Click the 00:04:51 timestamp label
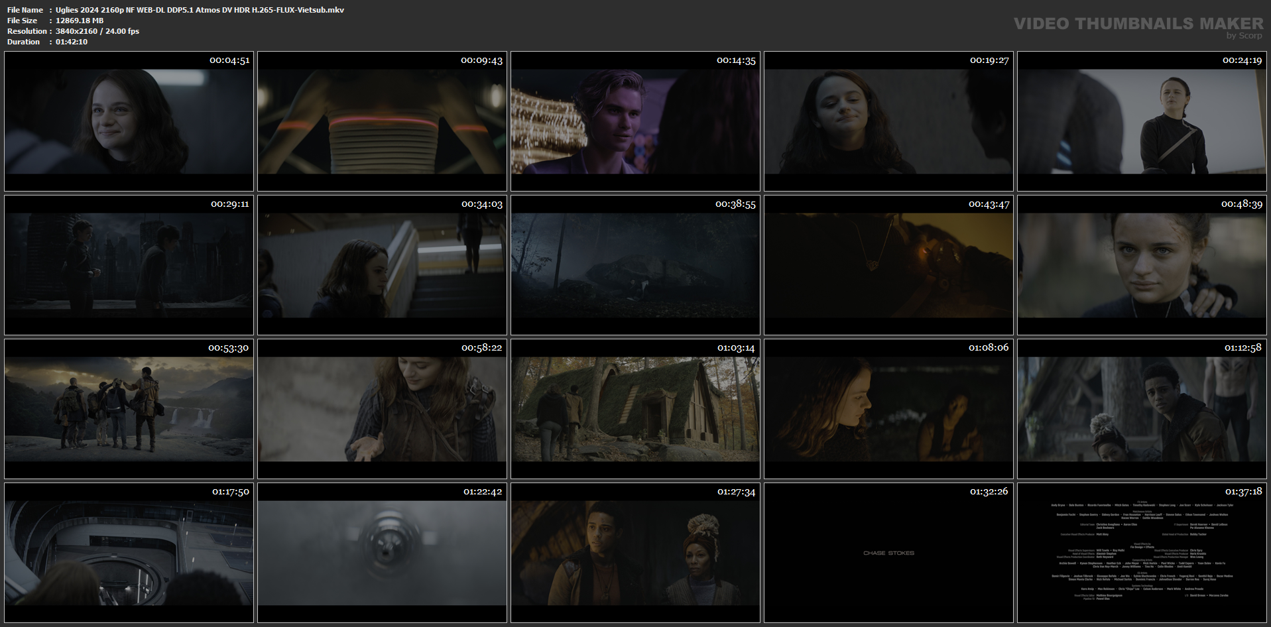Image resolution: width=1271 pixels, height=627 pixels. (229, 60)
